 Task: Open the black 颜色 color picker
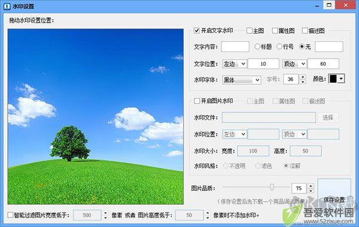[336, 79]
